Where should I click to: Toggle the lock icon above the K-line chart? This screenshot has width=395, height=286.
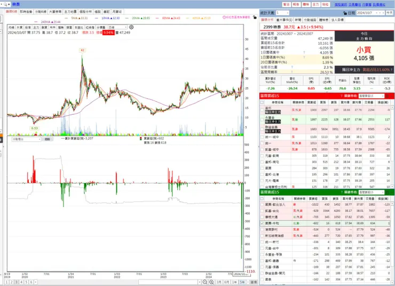[255, 18]
